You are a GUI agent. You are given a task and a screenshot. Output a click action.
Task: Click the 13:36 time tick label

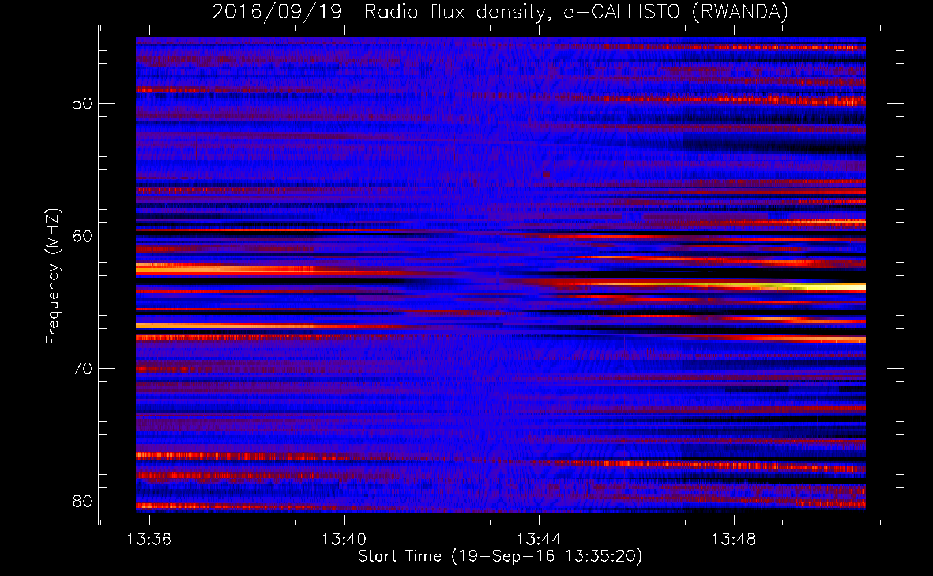coord(149,540)
